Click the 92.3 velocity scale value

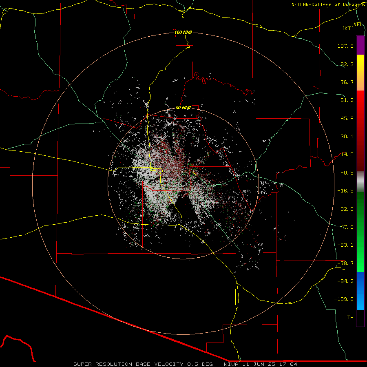tap(347, 64)
